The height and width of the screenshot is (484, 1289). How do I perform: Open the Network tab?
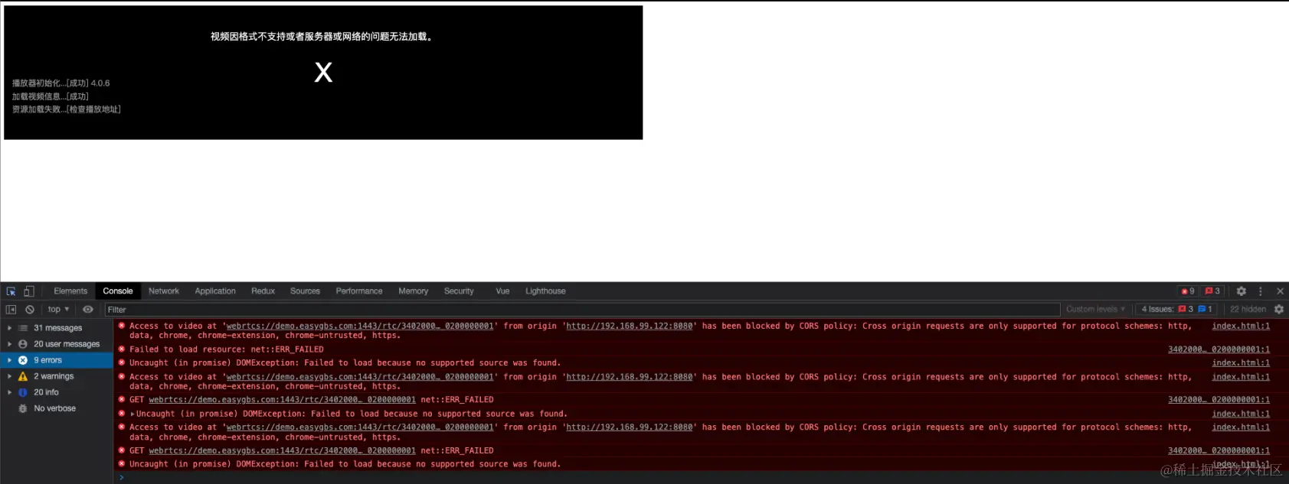164,291
